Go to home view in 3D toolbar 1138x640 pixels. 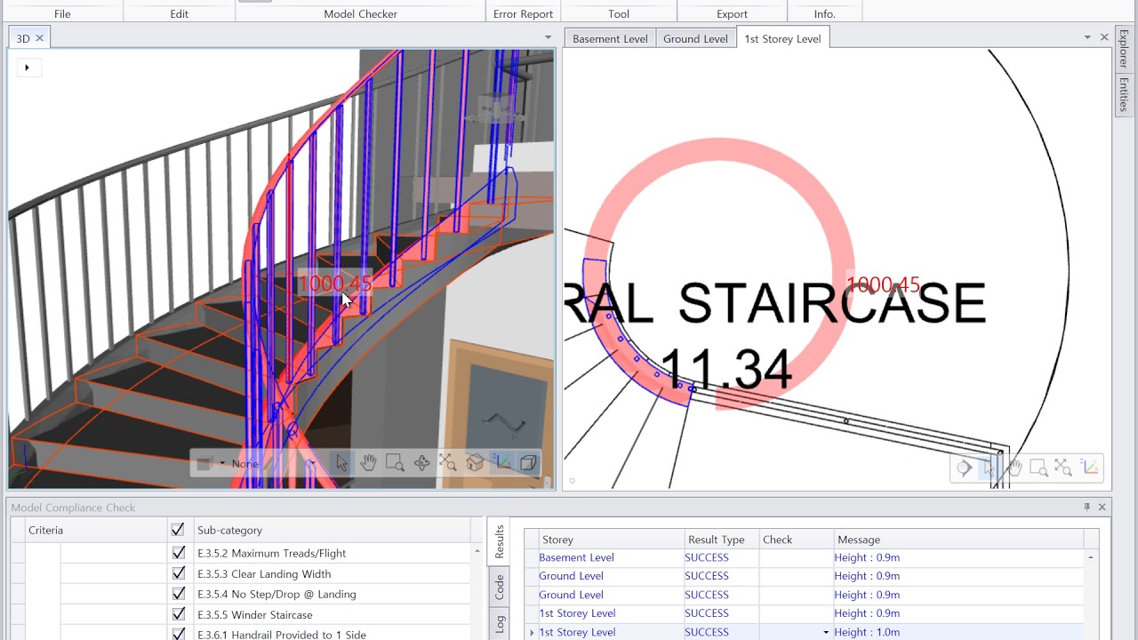[475, 463]
